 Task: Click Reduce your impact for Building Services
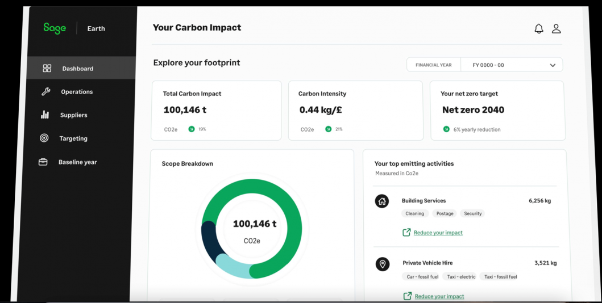(438, 233)
